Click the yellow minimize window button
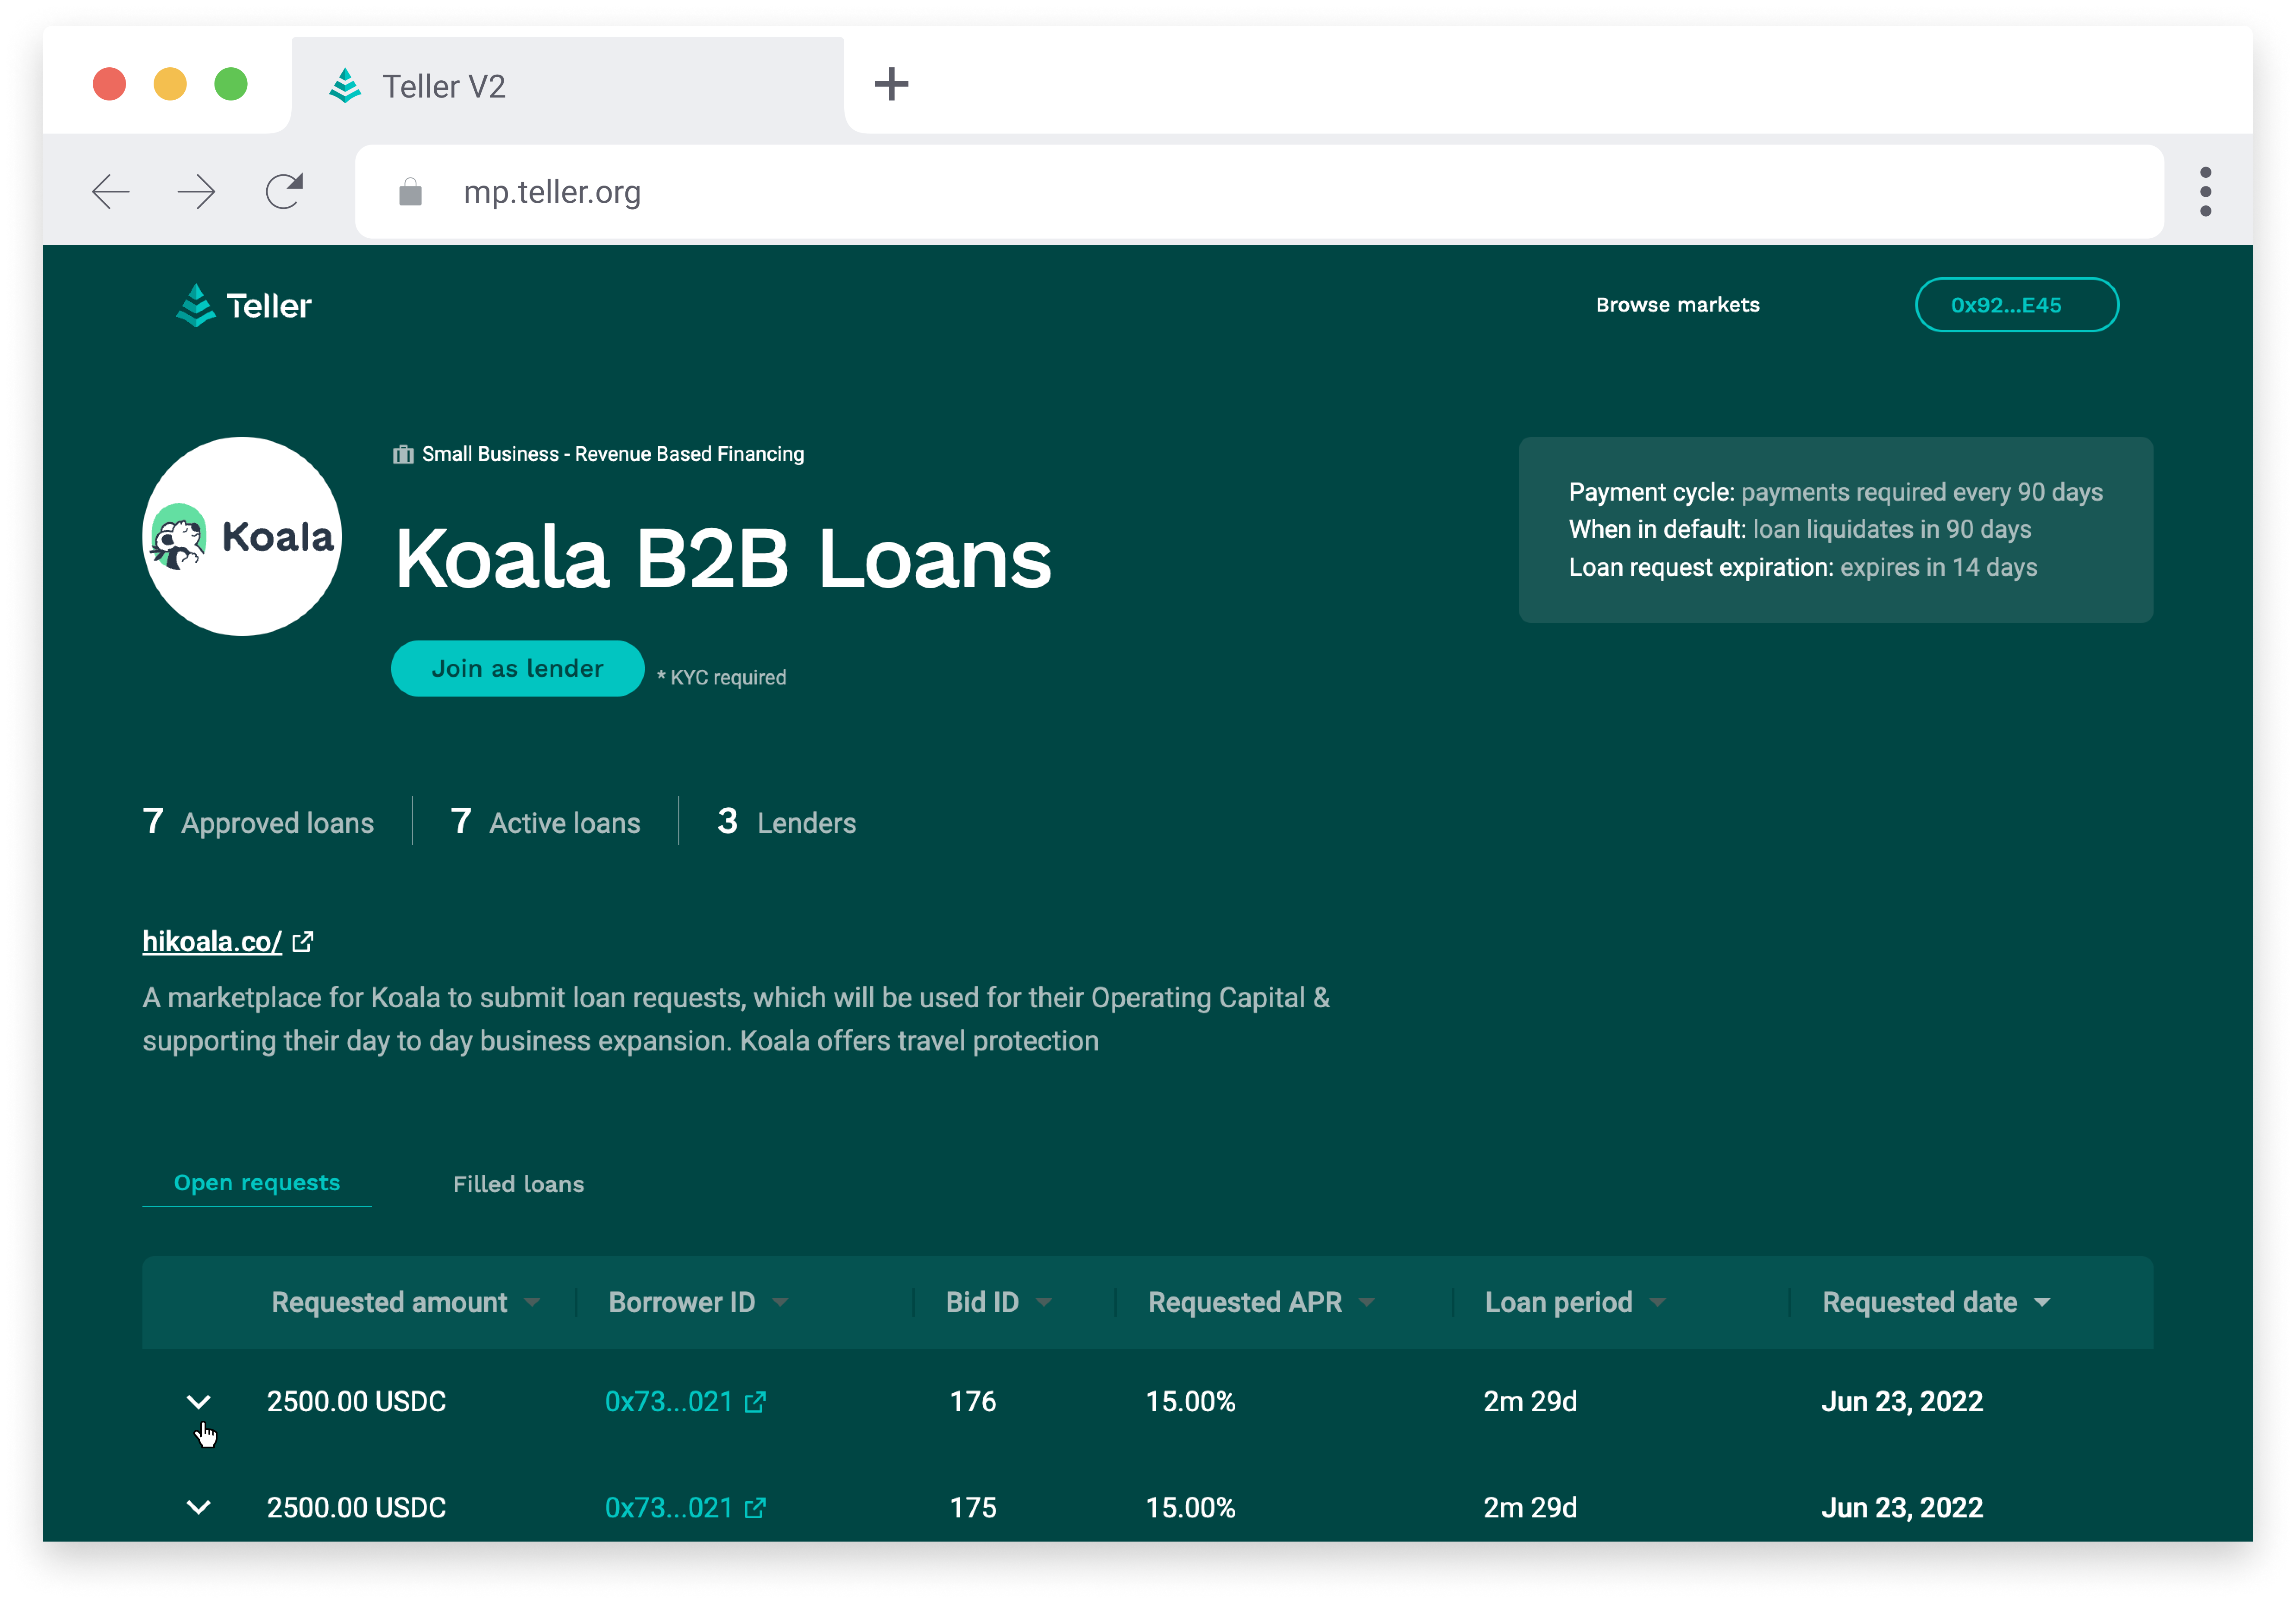Image resolution: width=2296 pixels, height=1602 pixels. [170, 84]
